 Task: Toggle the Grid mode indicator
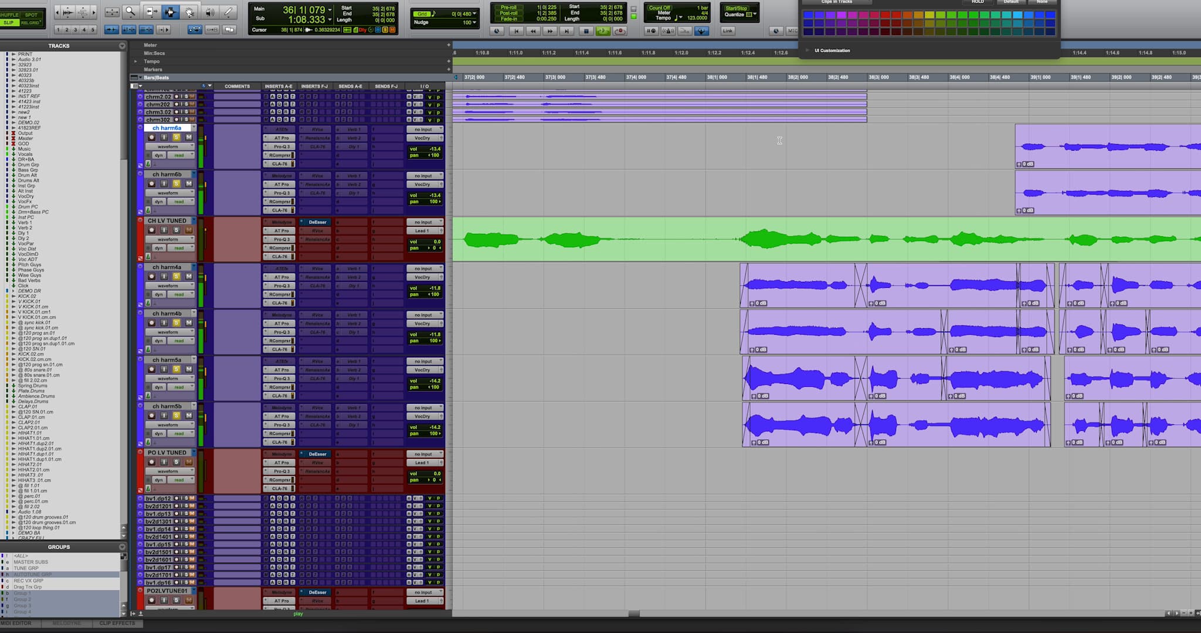click(422, 13)
